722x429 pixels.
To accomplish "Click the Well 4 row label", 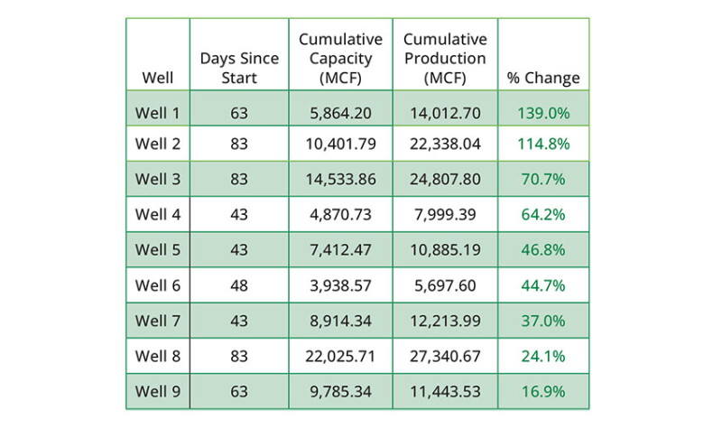I will click(157, 214).
